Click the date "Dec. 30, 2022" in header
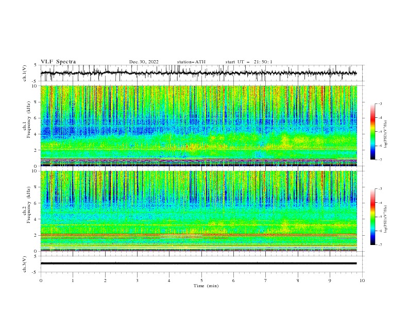 [144, 62]
